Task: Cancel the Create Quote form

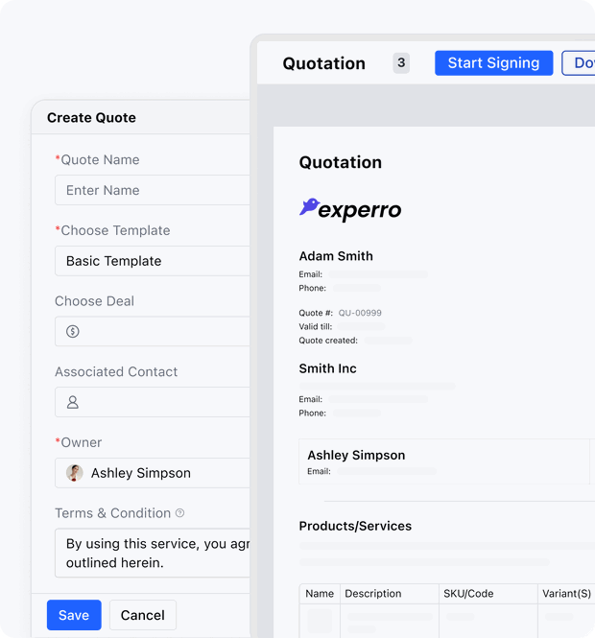Action: [143, 615]
